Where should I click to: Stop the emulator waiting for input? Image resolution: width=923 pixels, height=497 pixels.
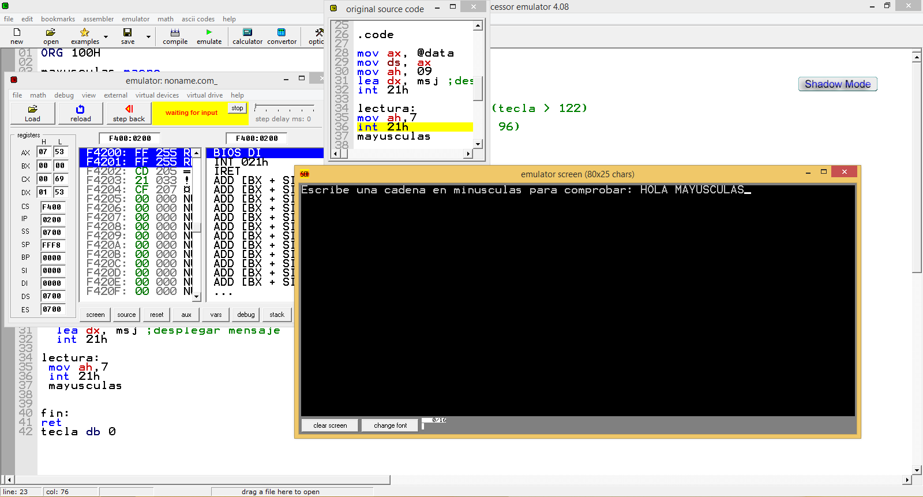click(237, 109)
